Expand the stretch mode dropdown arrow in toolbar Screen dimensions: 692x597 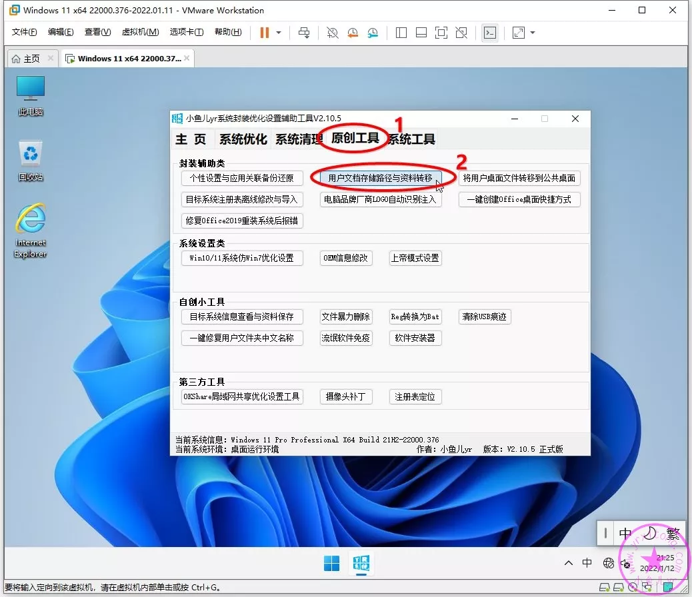pos(532,33)
